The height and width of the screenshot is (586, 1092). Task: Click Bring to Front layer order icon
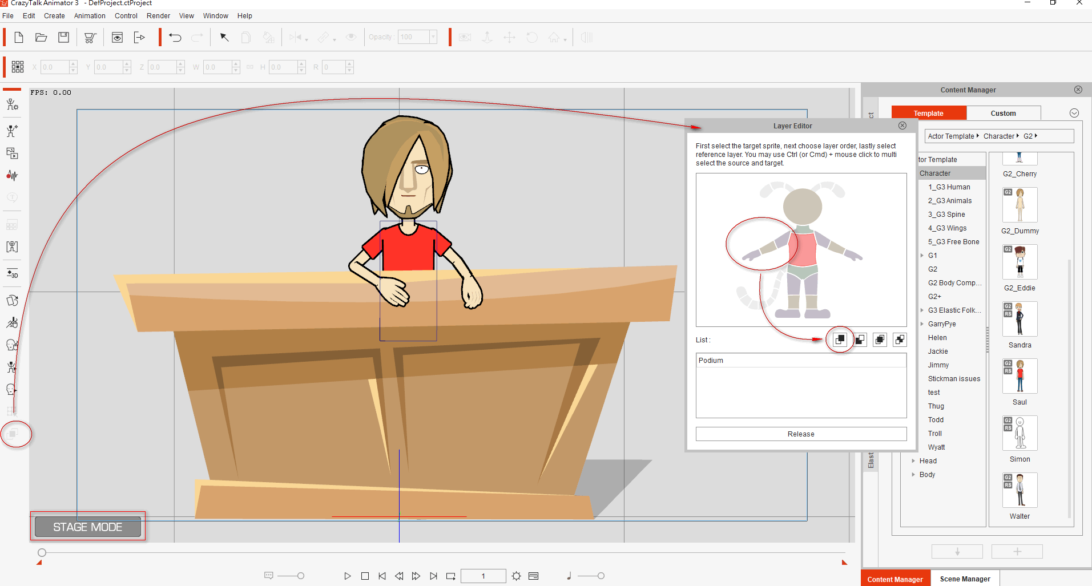[840, 340]
